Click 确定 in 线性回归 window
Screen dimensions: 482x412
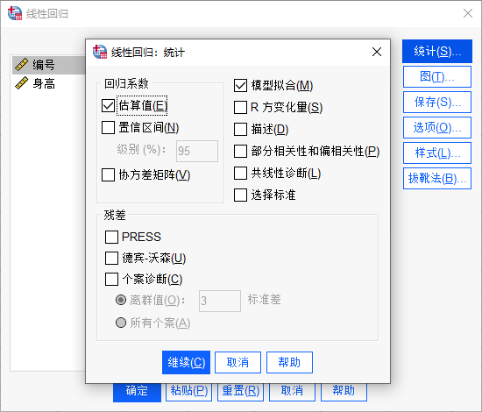pyautogui.click(x=137, y=392)
